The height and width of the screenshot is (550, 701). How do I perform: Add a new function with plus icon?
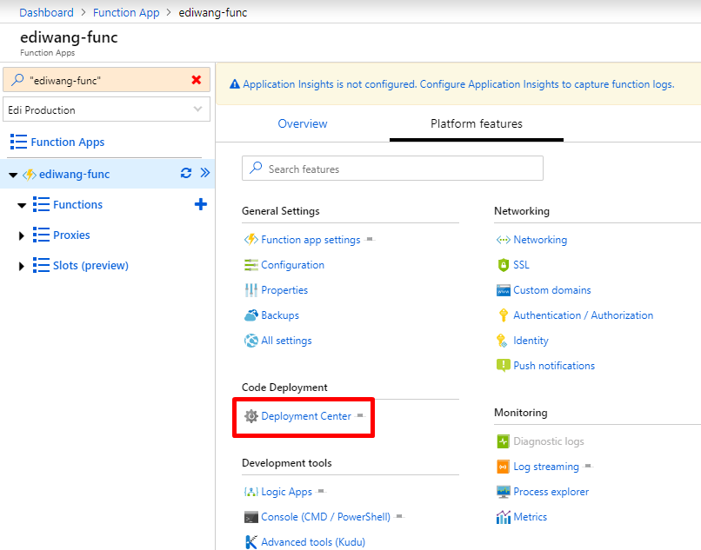click(201, 204)
